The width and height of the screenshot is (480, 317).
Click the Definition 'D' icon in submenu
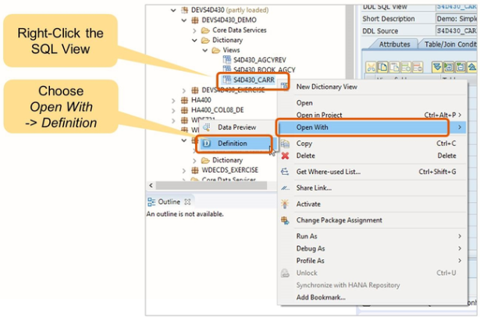click(x=207, y=144)
